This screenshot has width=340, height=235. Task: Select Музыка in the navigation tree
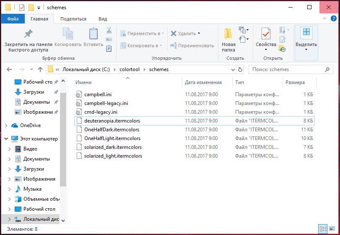[x=32, y=189]
